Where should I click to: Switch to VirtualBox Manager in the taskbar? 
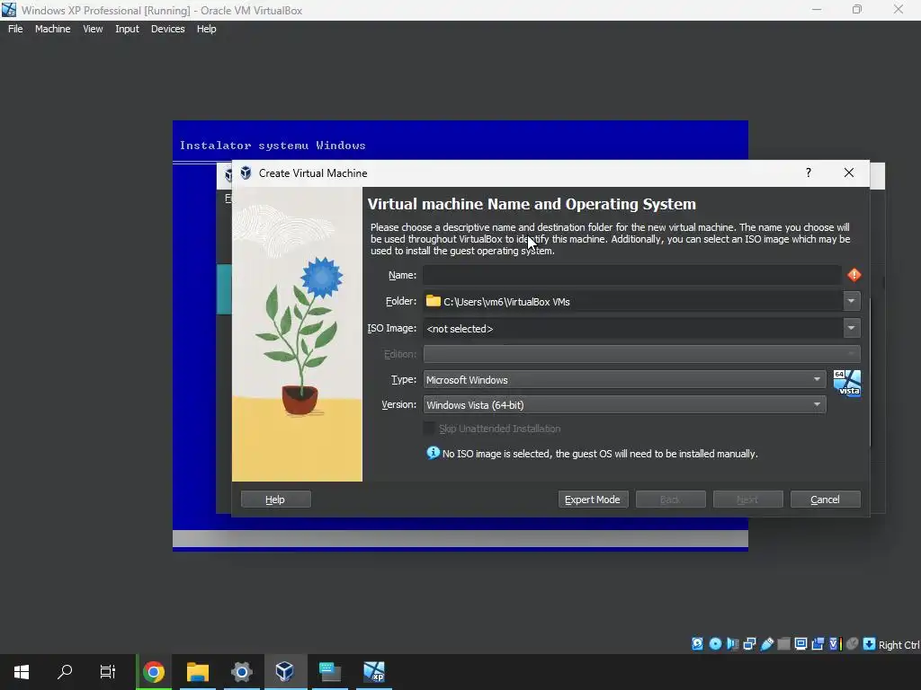click(285, 672)
